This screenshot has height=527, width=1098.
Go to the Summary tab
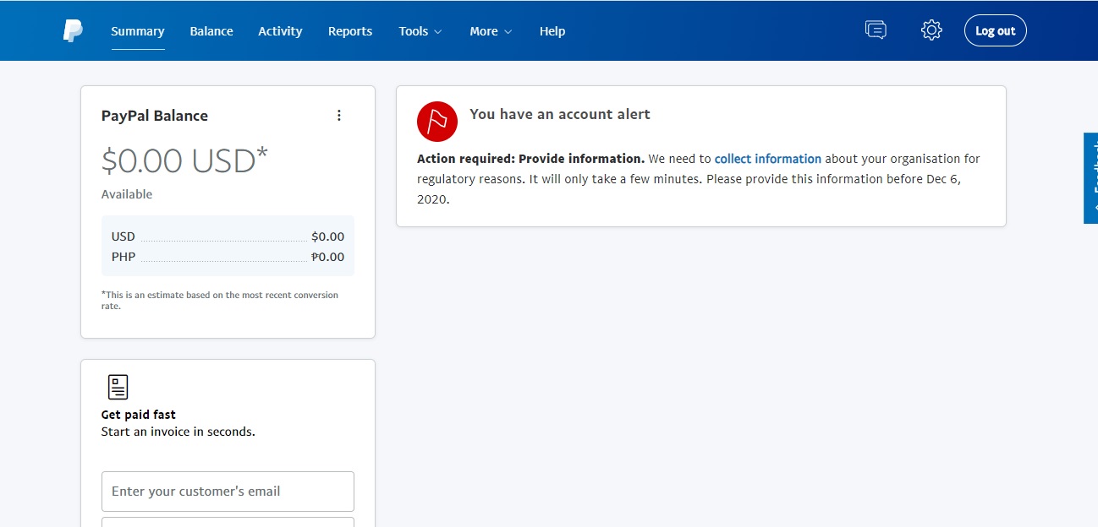[x=138, y=31]
